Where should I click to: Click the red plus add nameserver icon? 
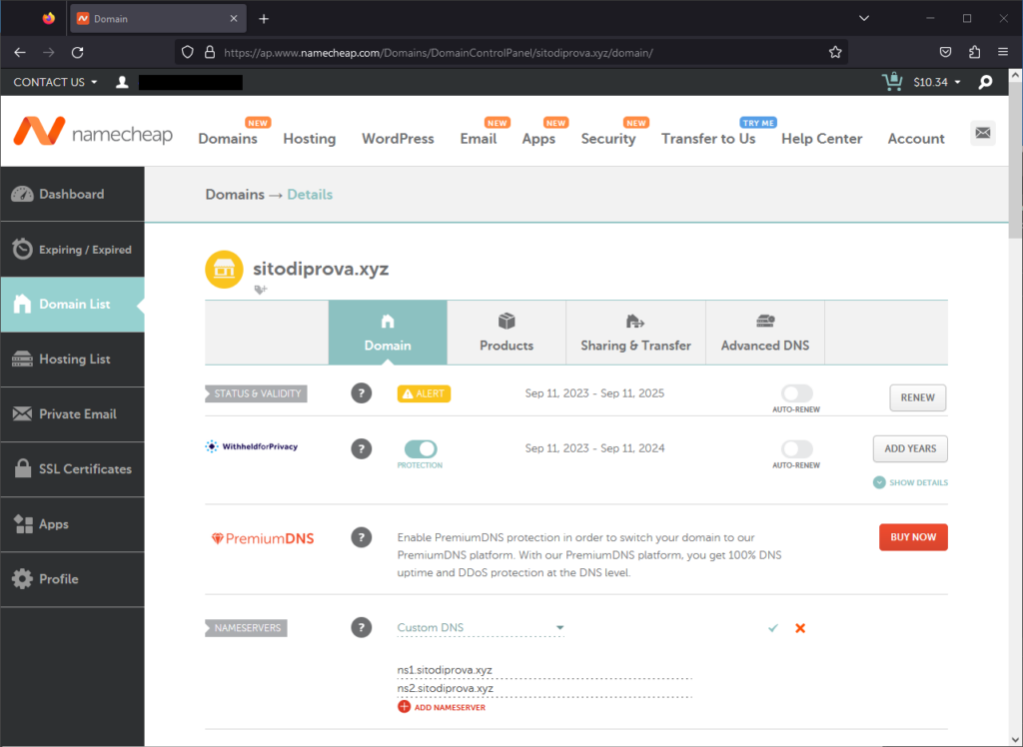pyautogui.click(x=404, y=706)
